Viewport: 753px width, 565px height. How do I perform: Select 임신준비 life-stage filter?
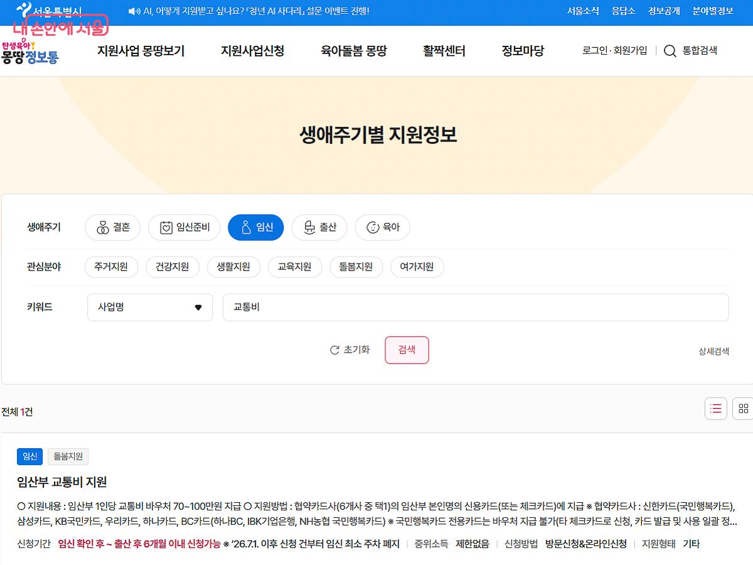(184, 227)
